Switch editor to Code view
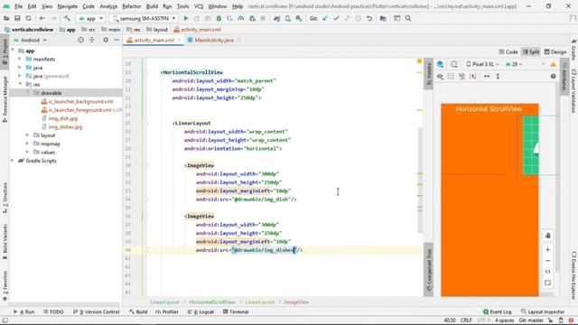578x325 pixels. [508, 52]
